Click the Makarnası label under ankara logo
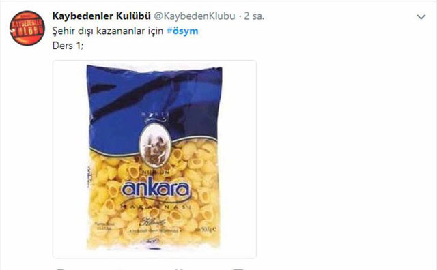 point(156,207)
